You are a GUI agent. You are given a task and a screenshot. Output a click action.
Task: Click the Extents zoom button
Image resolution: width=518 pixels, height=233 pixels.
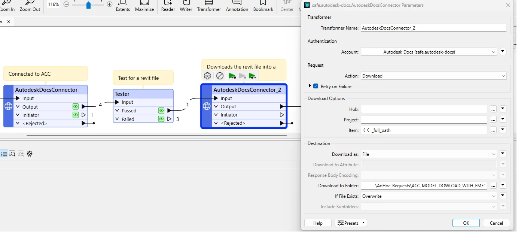[x=123, y=6]
